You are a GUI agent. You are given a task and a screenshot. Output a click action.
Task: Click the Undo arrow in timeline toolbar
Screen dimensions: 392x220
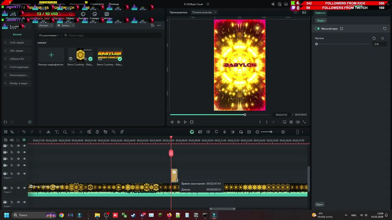[x=24, y=132]
